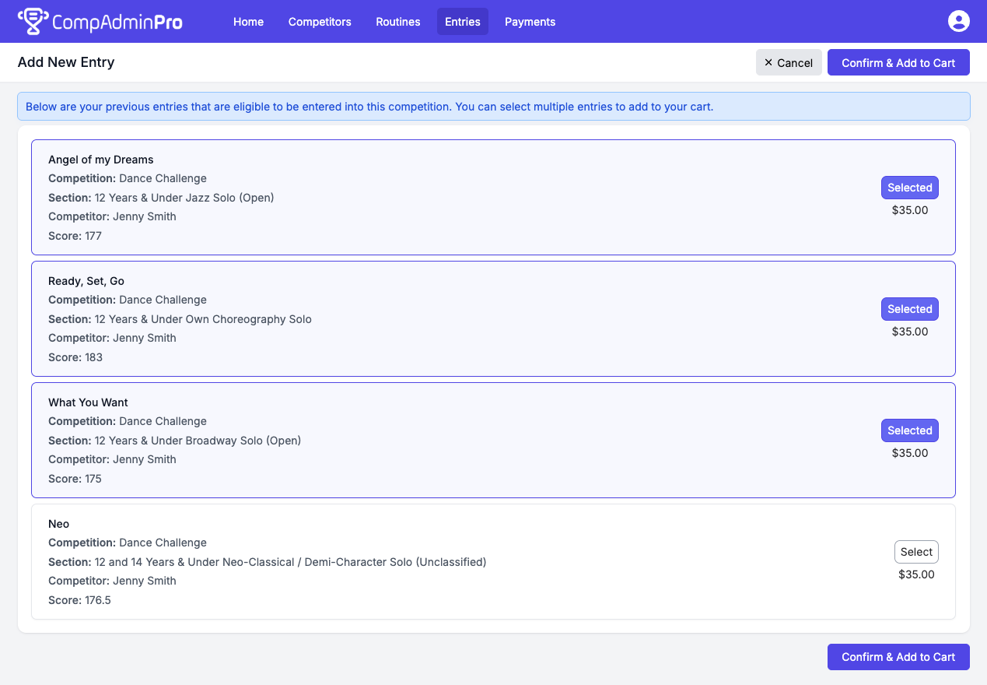Select the Neo entry for the cart
Image resolution: width=987 pixels, height=685 pixels.
pyautogui.click(x=915, y=552)
